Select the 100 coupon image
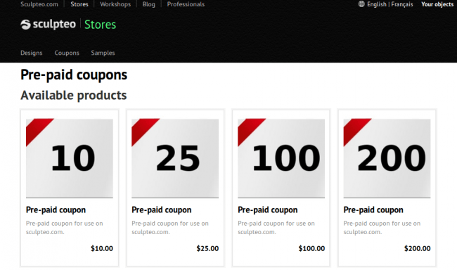This screenshot has height=270, width=457. 281,158
